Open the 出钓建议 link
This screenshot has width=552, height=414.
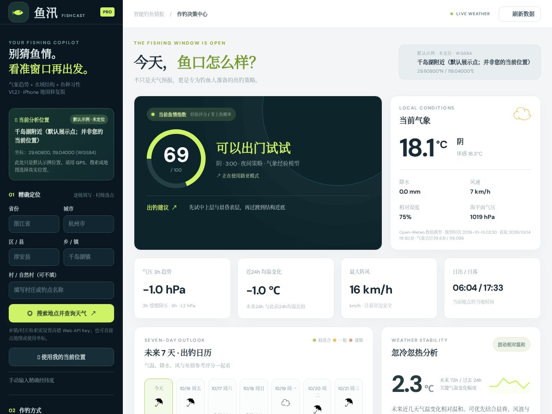(162, 207)
